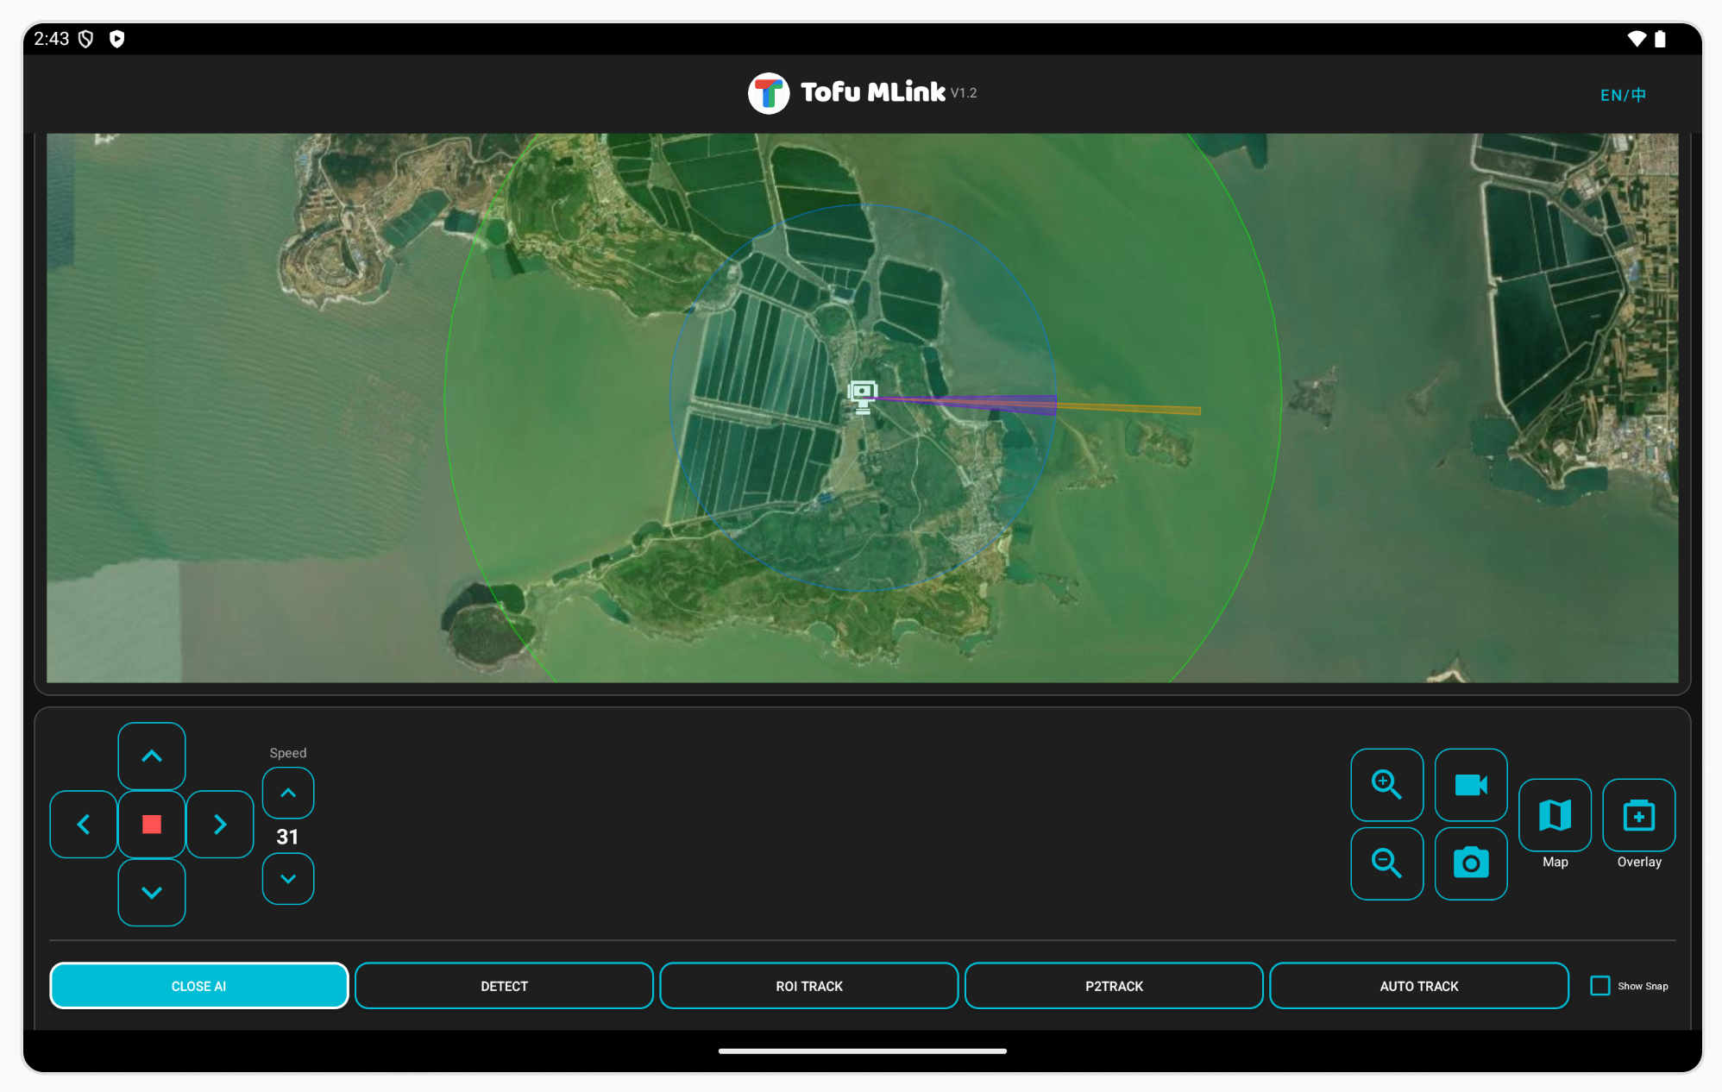Select ROI TRACK mode
Screen dimensions: 1722x1092
click(809, 986)
